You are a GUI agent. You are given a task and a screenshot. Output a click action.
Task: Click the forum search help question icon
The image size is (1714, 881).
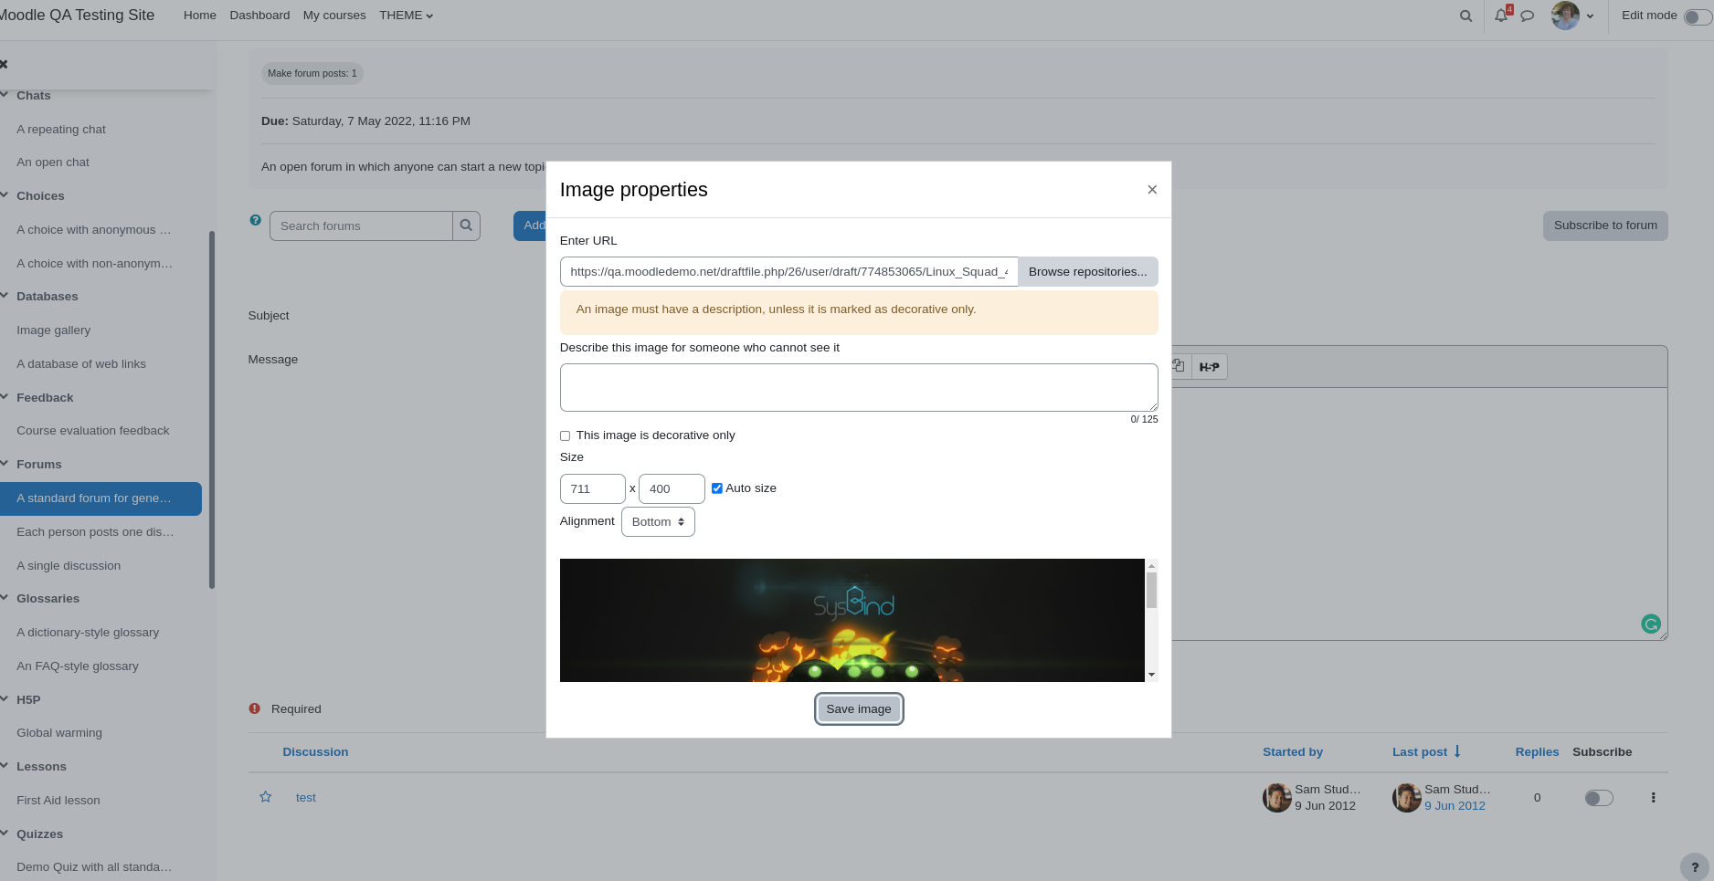click(x=255, y=220)
